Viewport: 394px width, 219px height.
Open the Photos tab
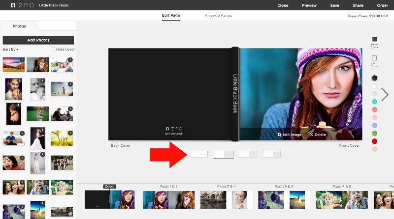tap(19, 26)
